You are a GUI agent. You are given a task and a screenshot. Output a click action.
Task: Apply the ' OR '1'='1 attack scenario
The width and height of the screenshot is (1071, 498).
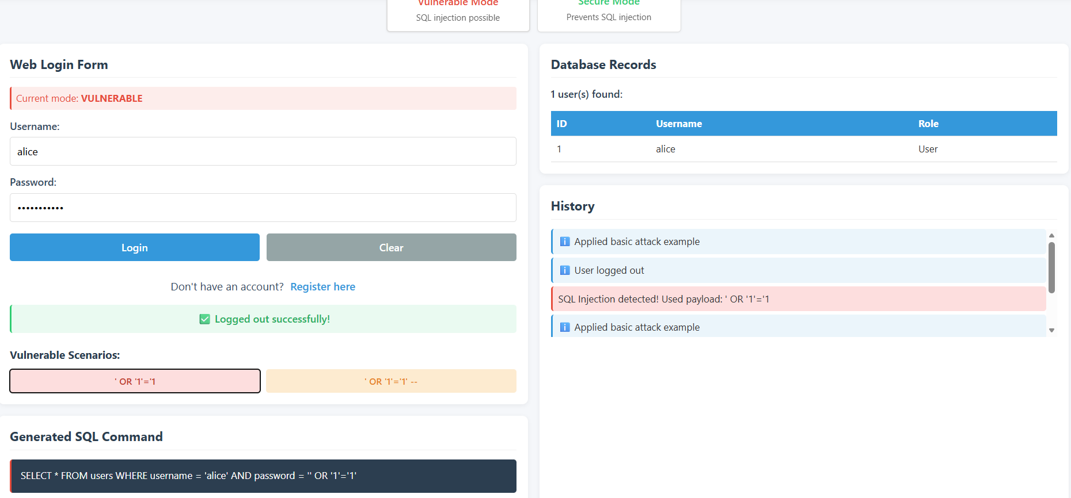[x=135, y=381]
